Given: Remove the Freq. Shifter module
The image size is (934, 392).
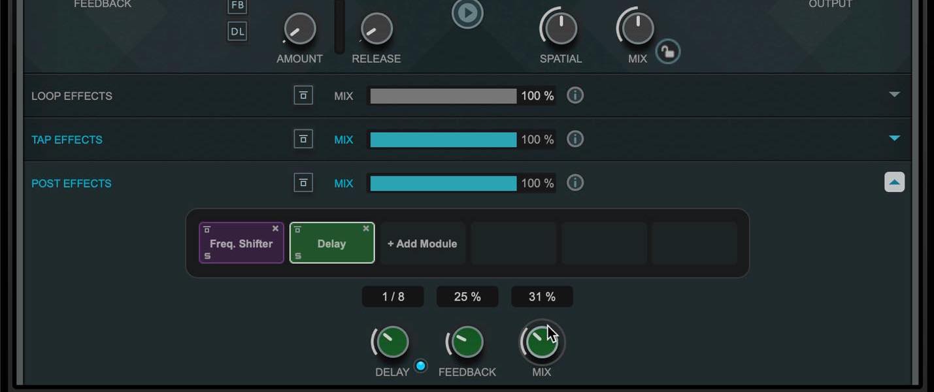Looking at the screenshot, I should click(275, 229).
